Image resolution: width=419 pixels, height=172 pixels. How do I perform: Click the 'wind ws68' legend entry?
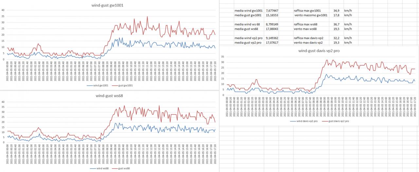100,168
